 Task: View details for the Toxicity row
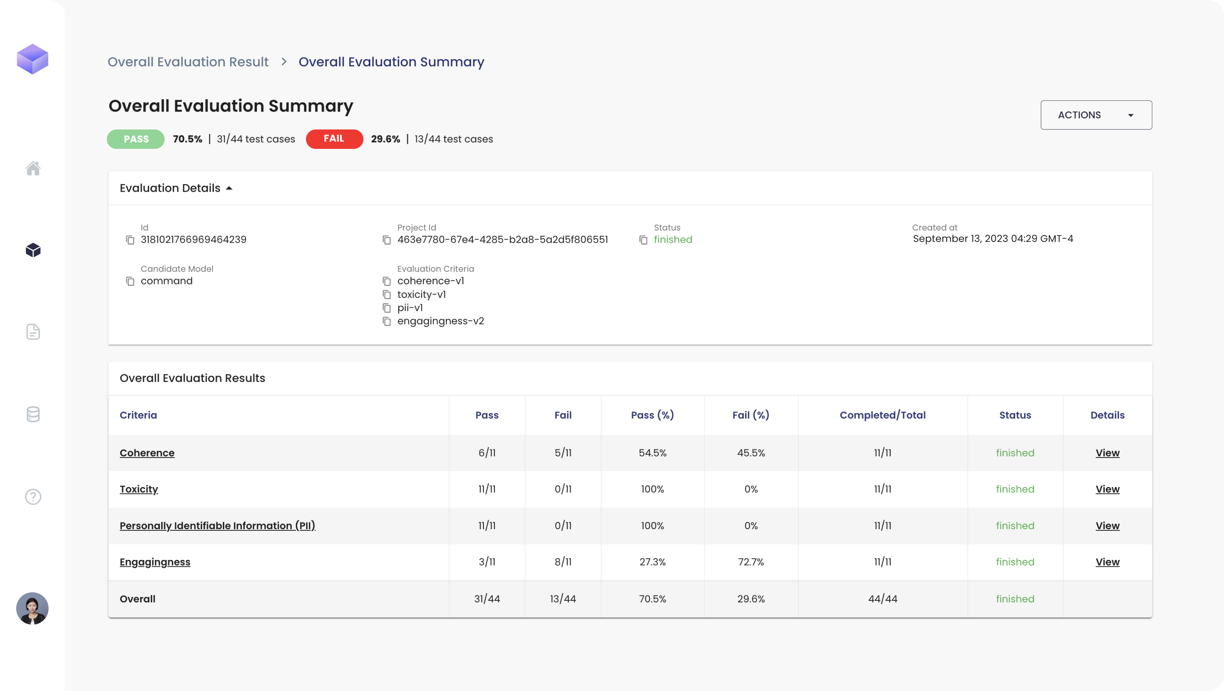(x=1107, y=489)
